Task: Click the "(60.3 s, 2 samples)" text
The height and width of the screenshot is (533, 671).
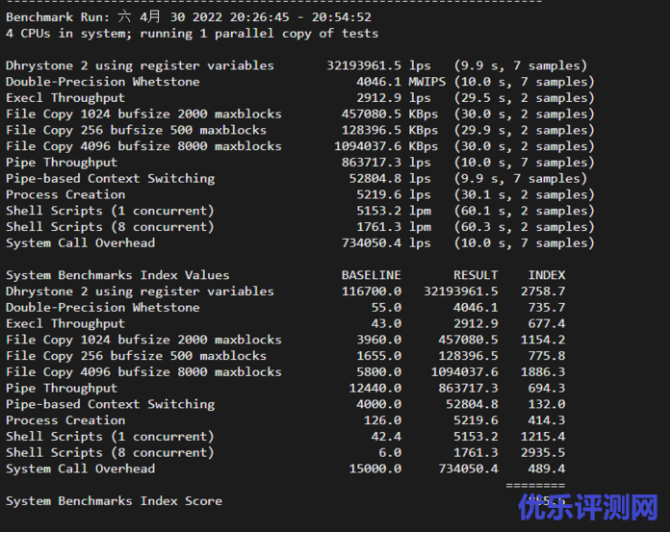Action: [524, 227]
